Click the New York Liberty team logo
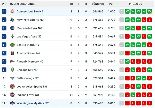Viewport: 155px width, 108px height. [12, 20]
